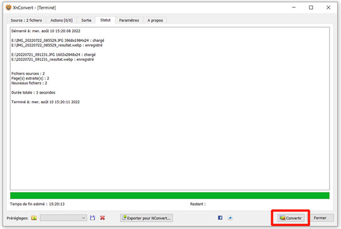Viewport: 341px width, 229px height.
Task: Click the 'Terminé à' log line
Action: click(x=45, y=102)
